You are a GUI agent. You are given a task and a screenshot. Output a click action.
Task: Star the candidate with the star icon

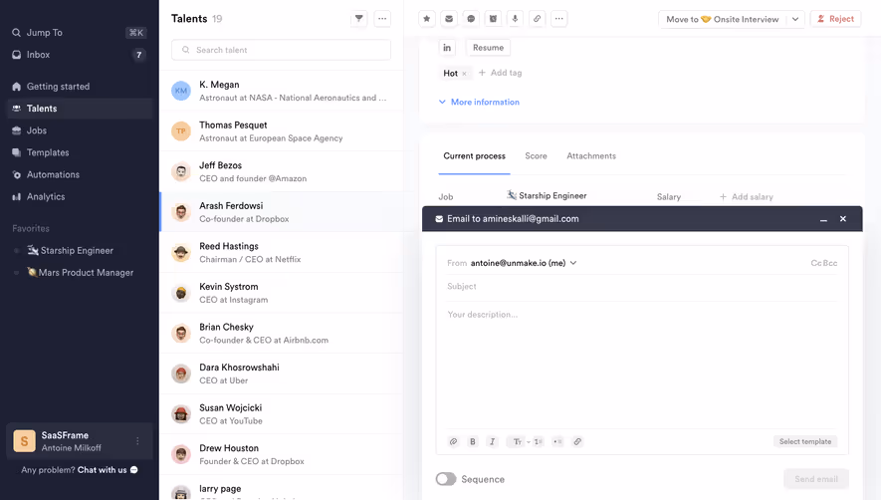426,19
